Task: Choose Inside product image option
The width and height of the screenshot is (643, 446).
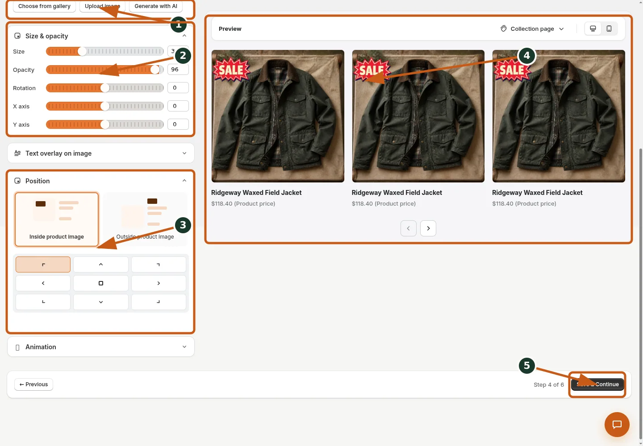Action: tap(57, 219)
